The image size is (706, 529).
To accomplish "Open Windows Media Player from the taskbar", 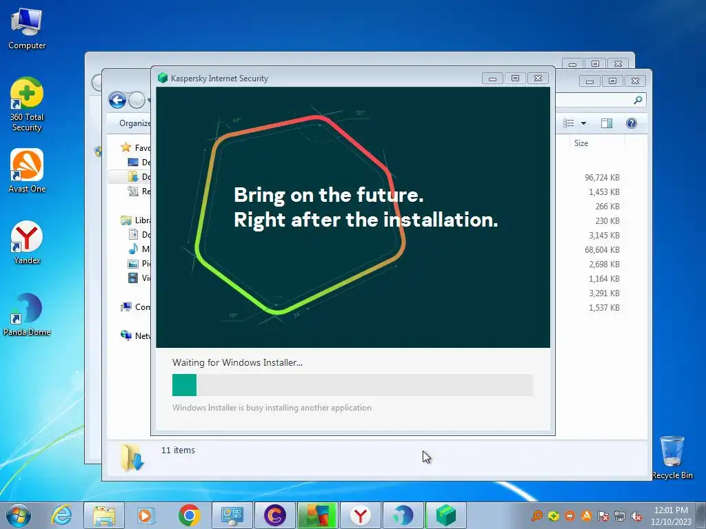I will 146,515.
